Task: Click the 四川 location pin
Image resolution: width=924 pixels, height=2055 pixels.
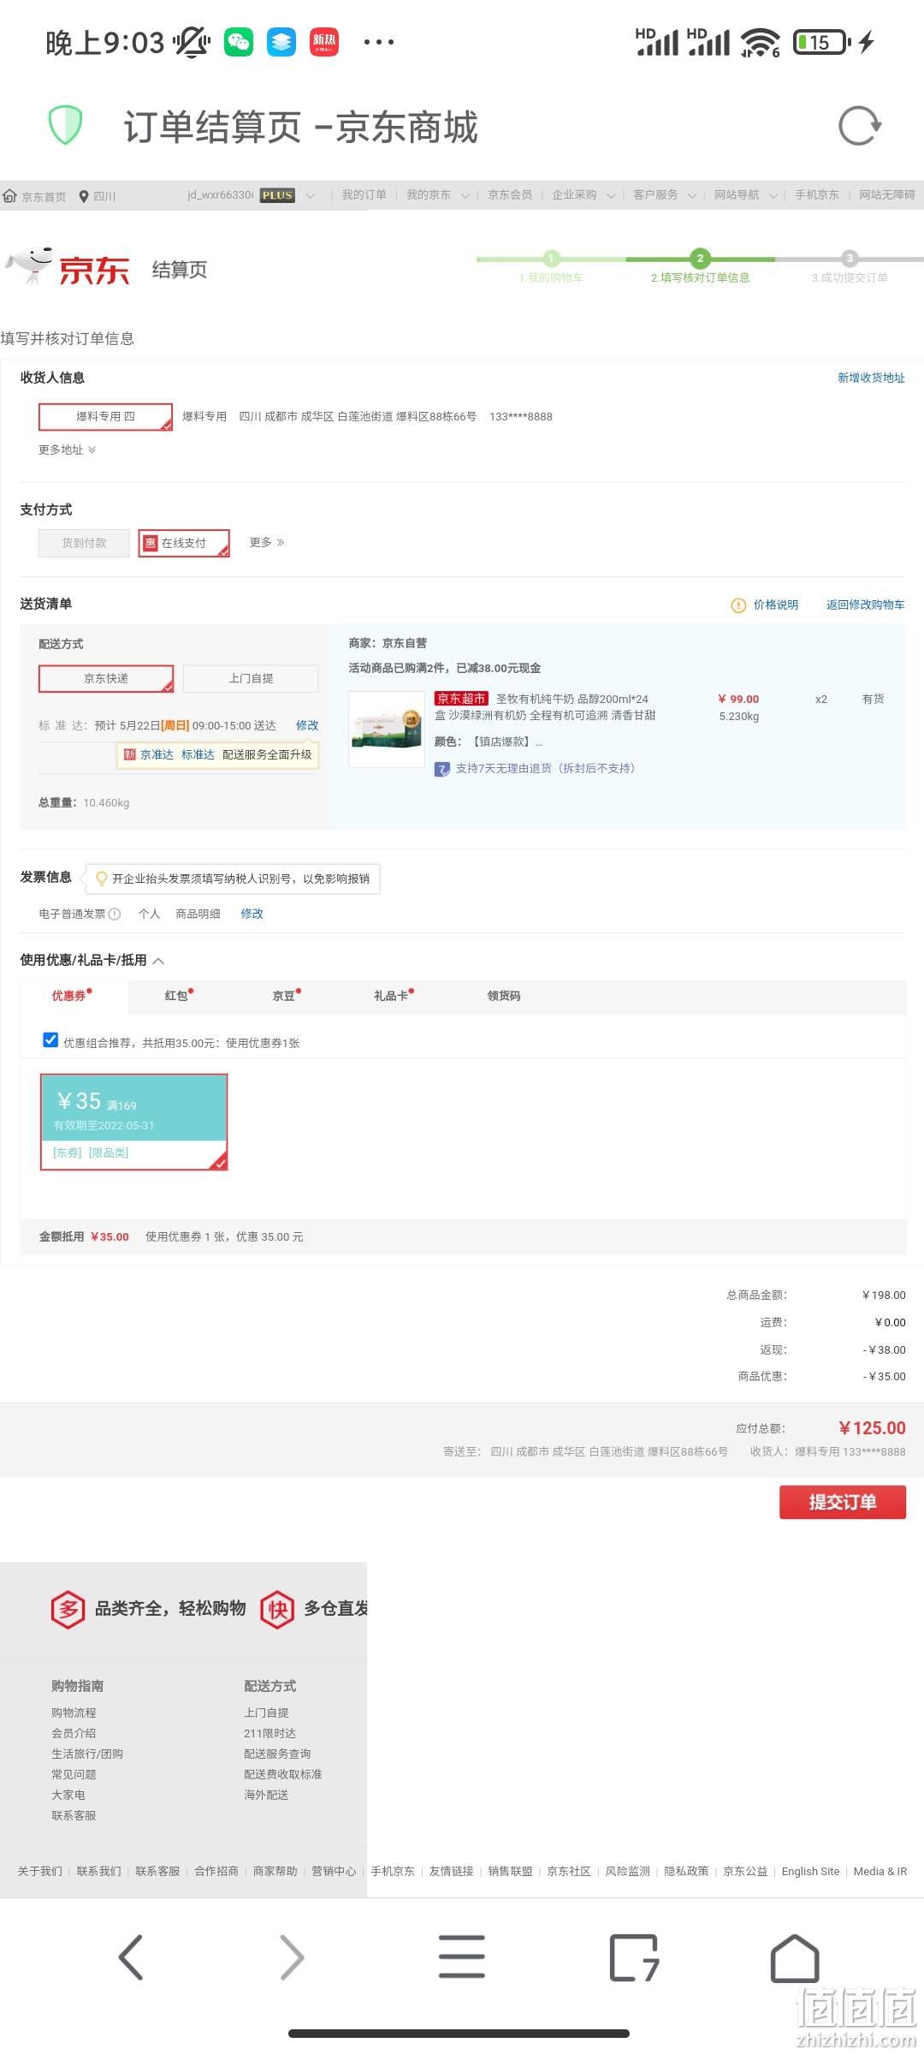Action: 84,196
